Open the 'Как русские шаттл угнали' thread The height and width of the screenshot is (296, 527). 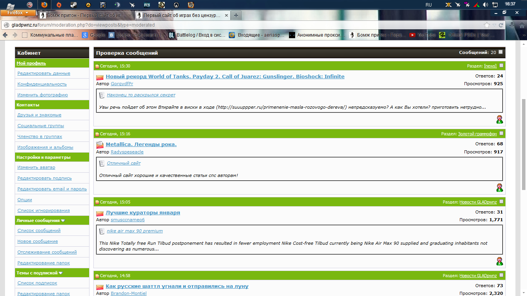pyautogui.click(x=177, y=286)
